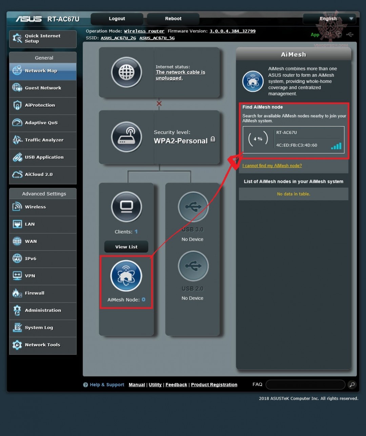Screen dimensions: 366x436
Task: Click the Clients count number 1
Action: (x=136, y=232)
